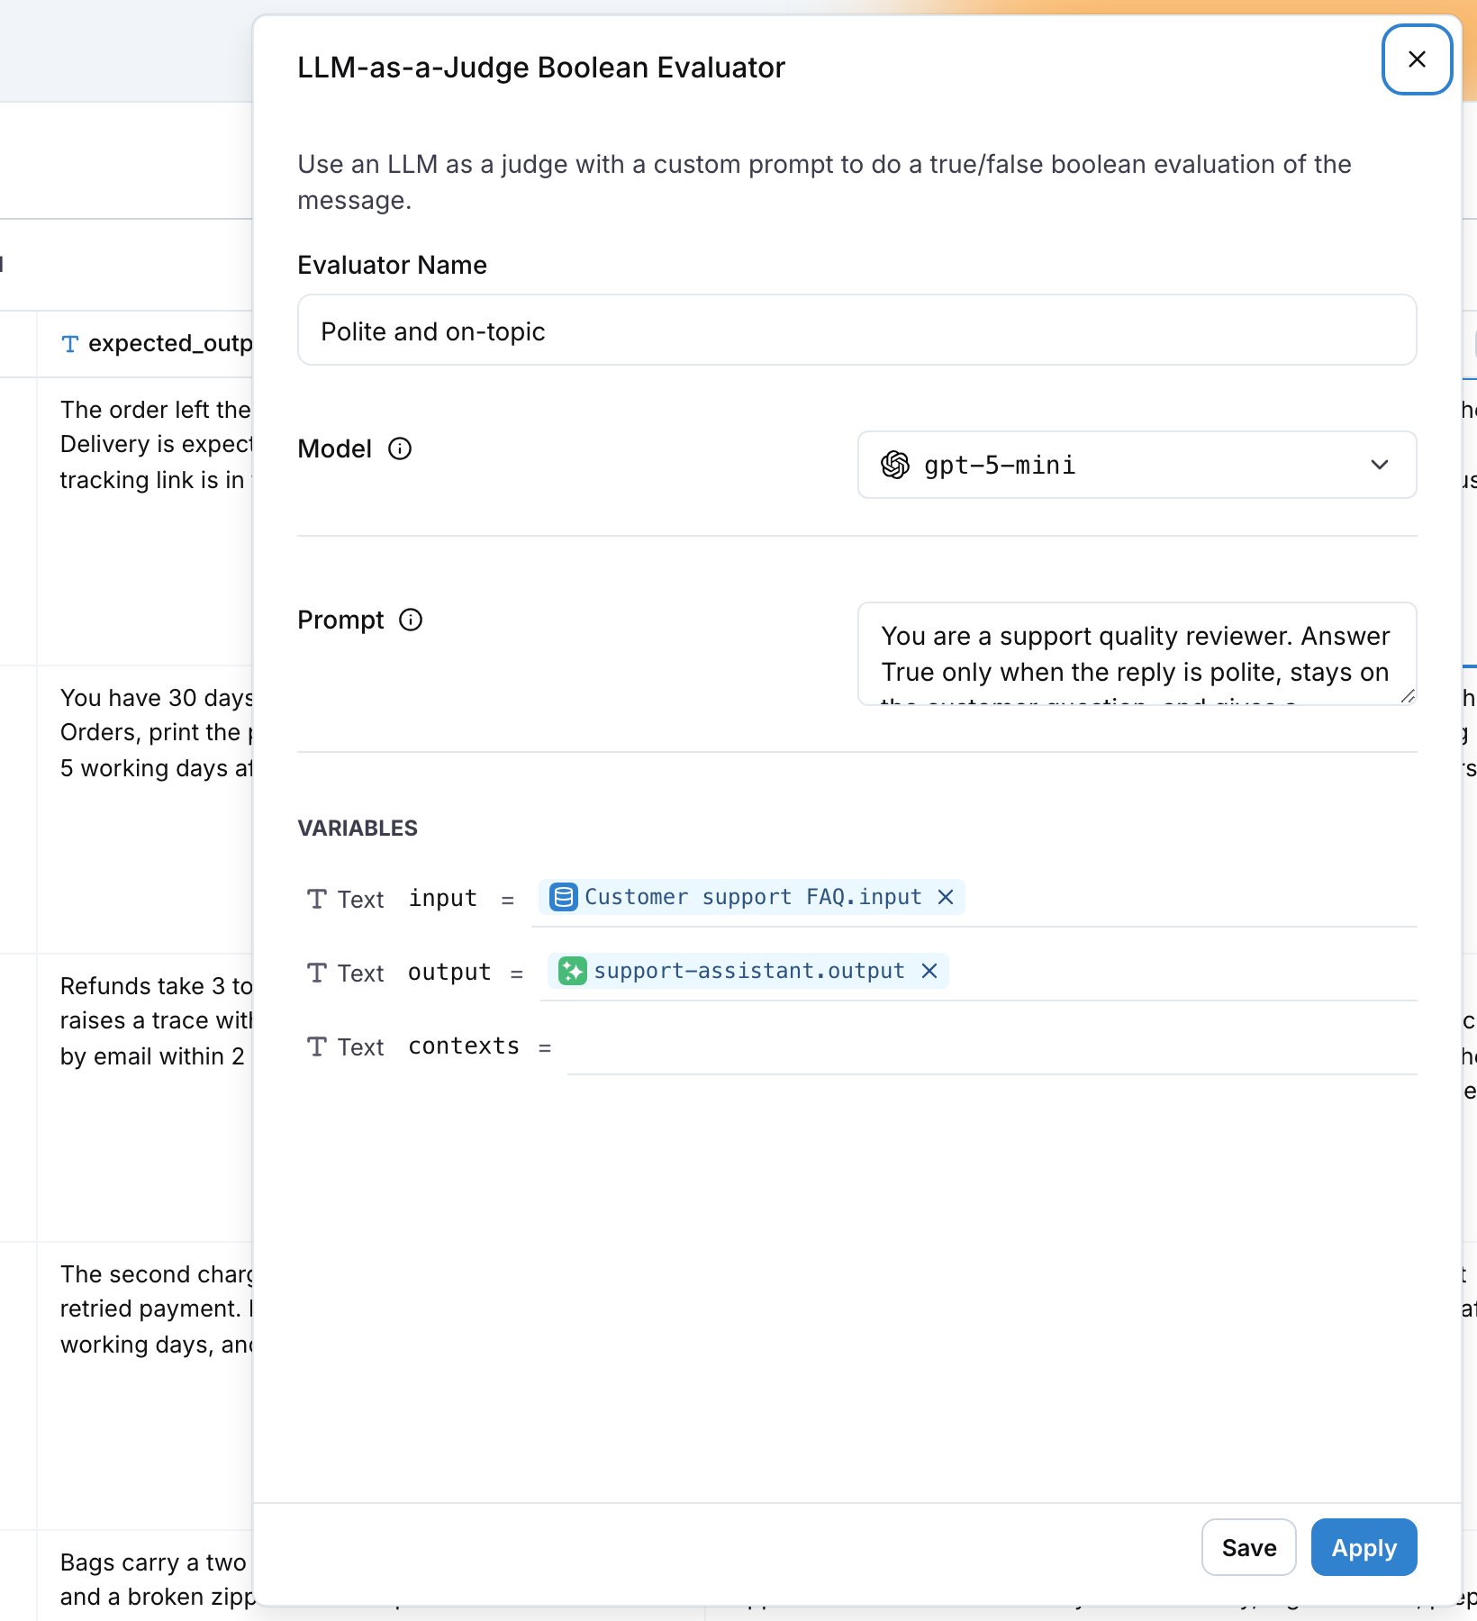Click the 'Refunds take 3 to' table cell
The height and width of the screenshot is (1621, 1477).
(146, 1097)
